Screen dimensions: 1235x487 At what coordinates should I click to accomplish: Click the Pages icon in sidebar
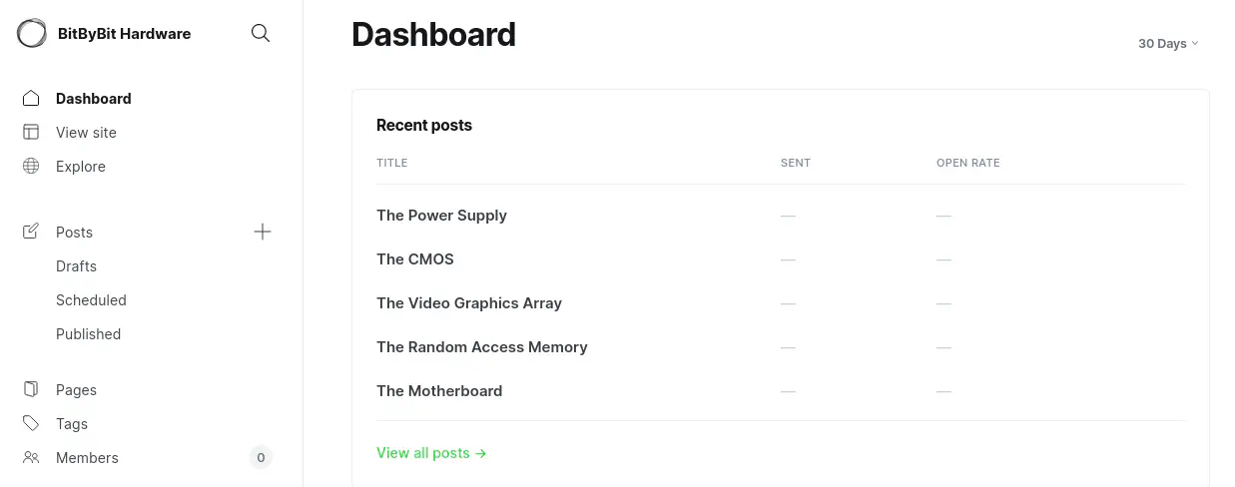[x=31, y=390]
